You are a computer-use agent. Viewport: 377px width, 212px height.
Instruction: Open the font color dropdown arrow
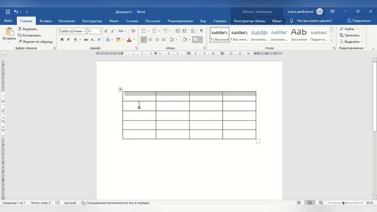tap(134, 39)
